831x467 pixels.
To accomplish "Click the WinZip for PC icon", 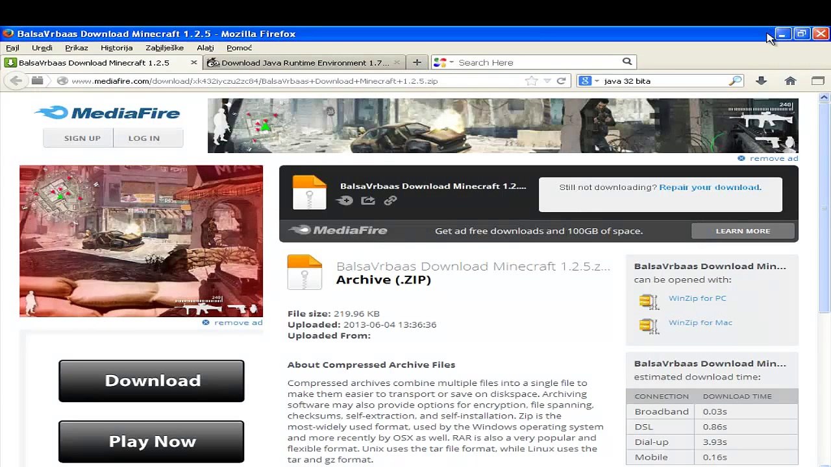I will point(649,301).
